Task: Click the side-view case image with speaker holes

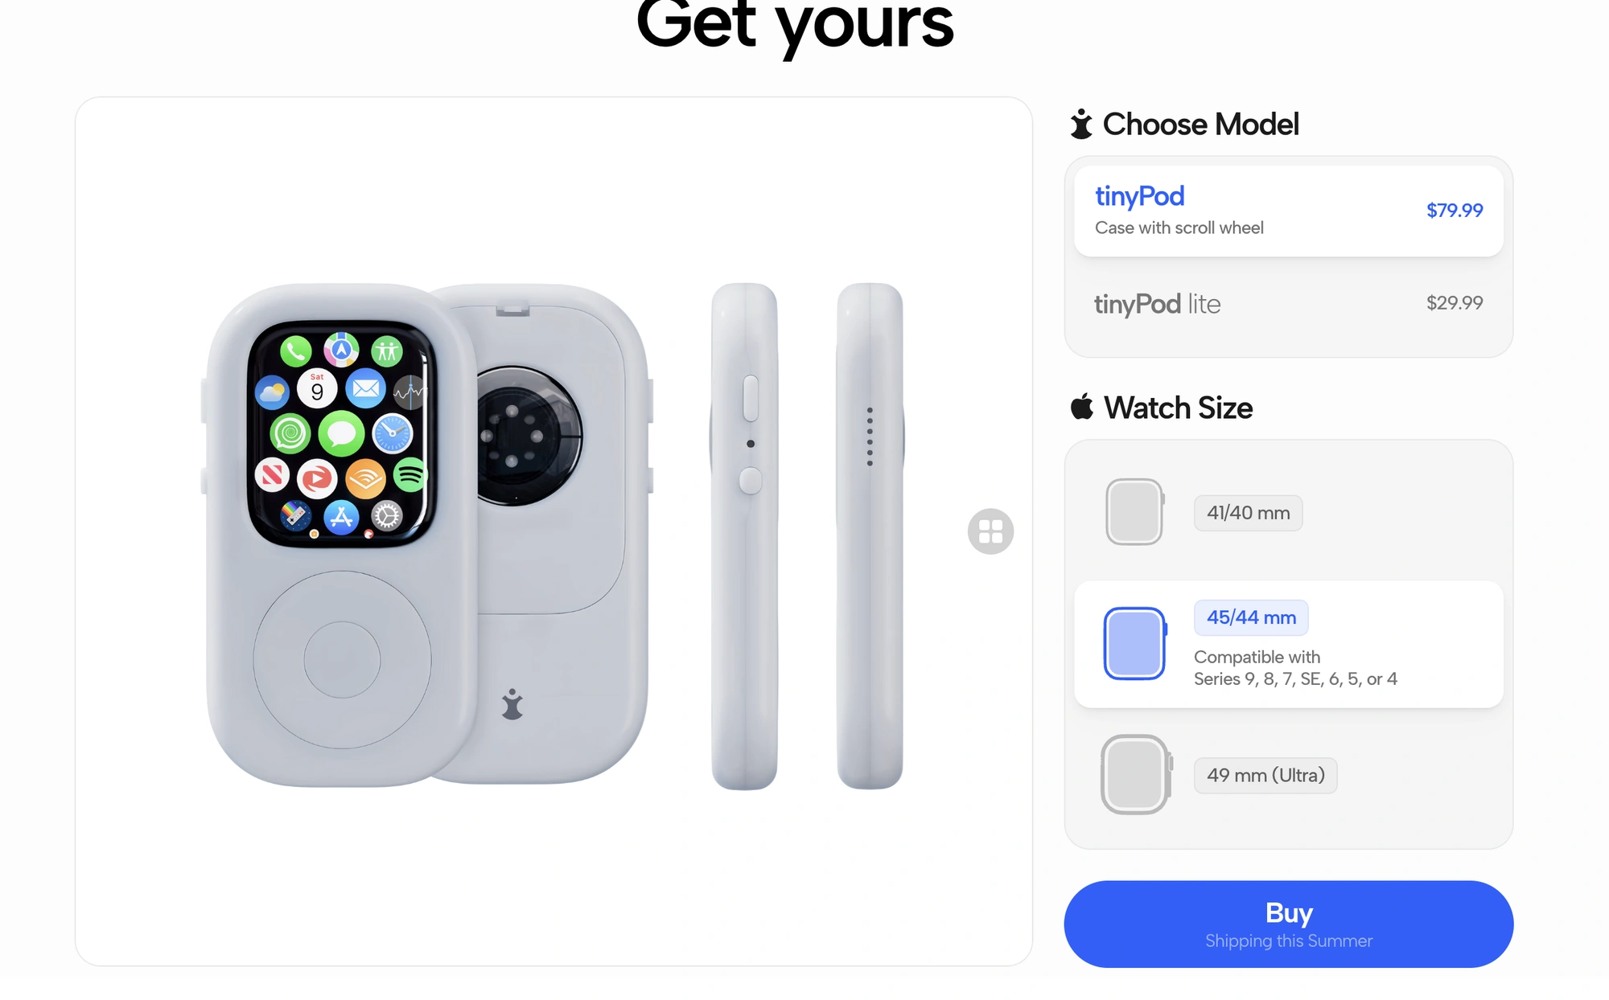Action: coord(870,536)
